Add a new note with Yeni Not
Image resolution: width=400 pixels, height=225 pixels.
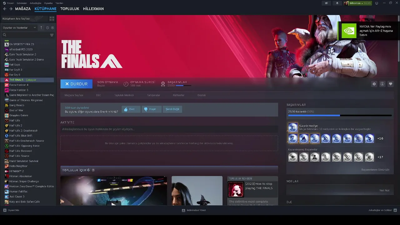click(384, 190)
